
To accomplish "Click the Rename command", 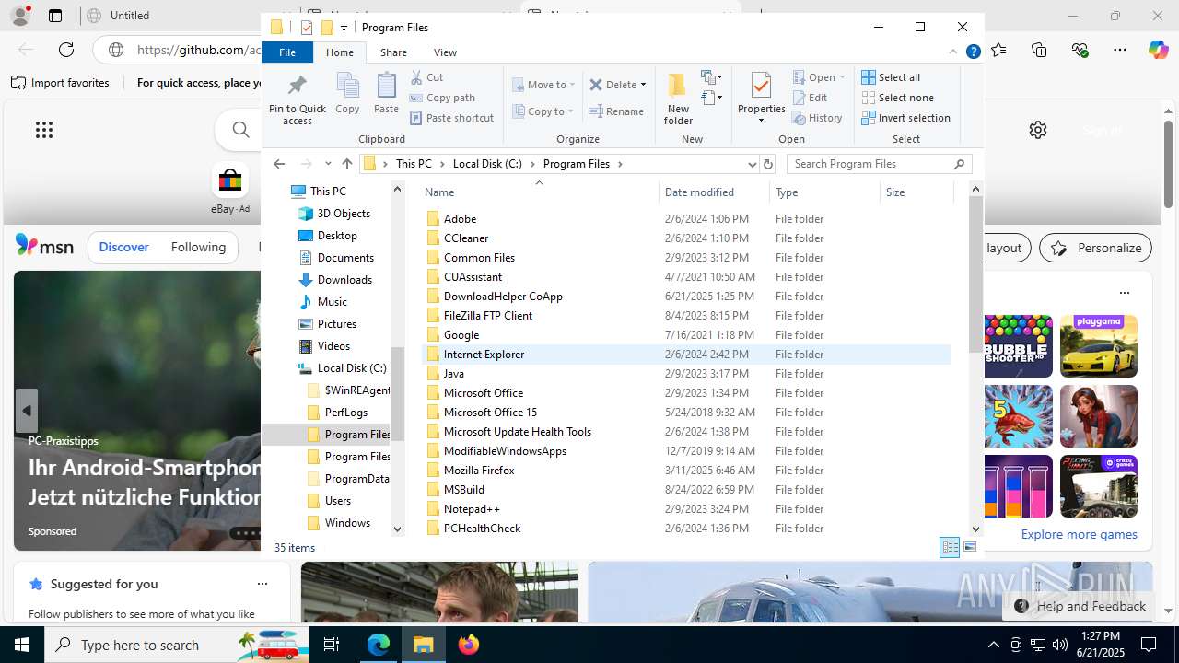I will [x=616, y=111].
